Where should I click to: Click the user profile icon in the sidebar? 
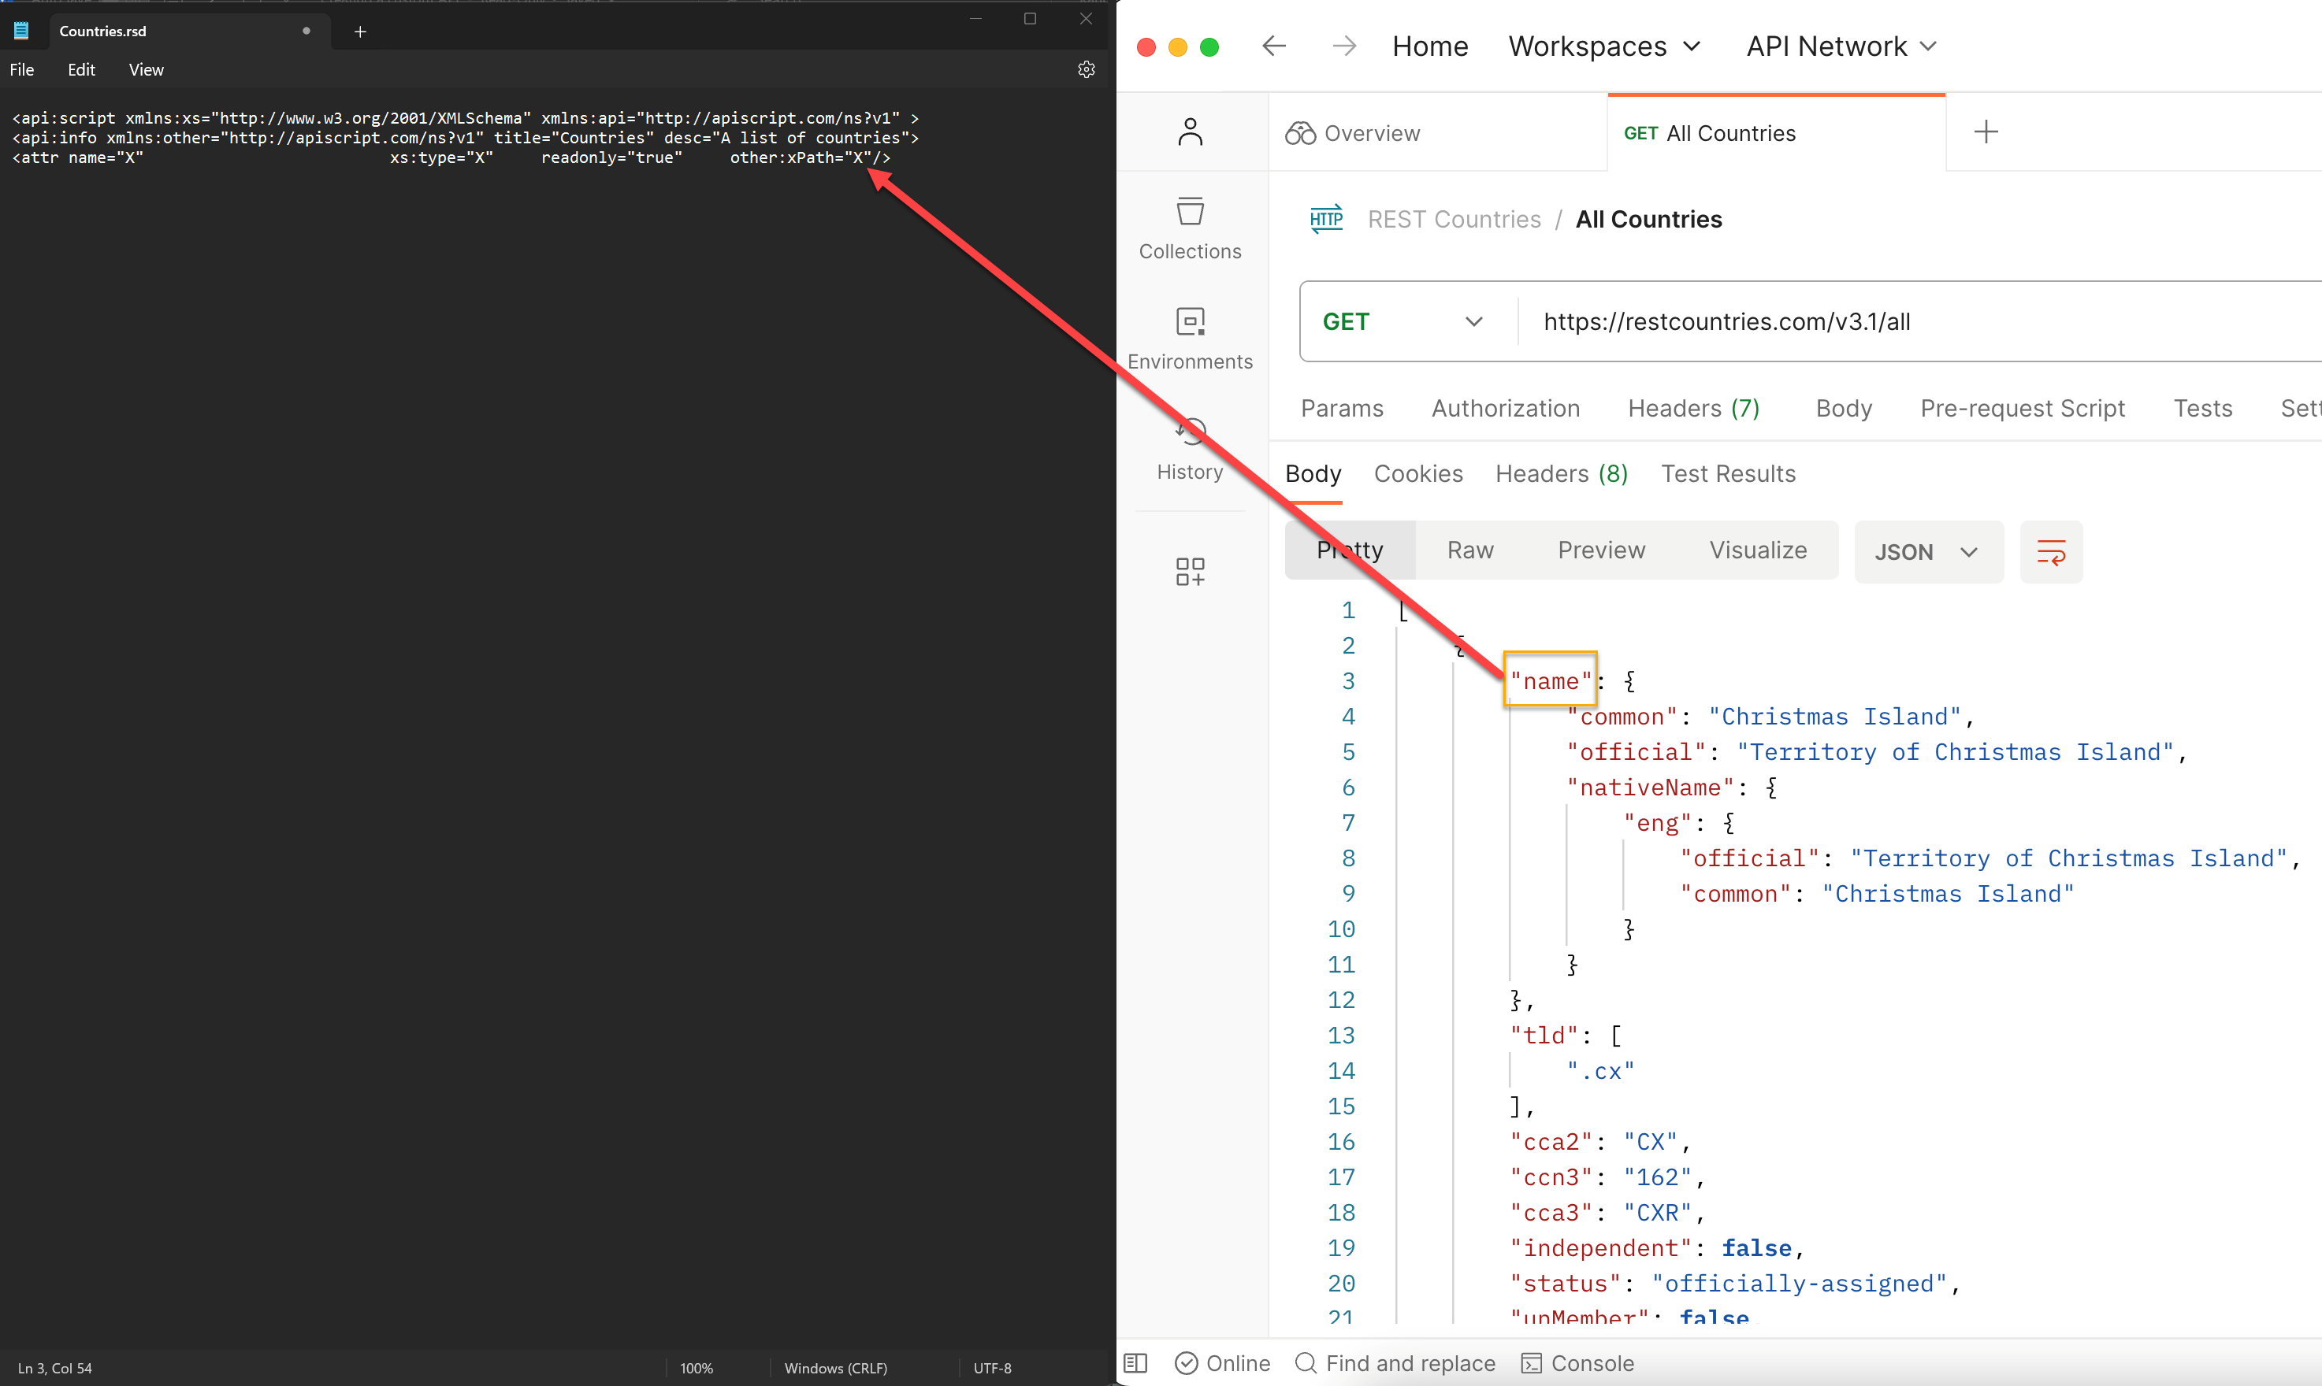[x=1190, y=132]
